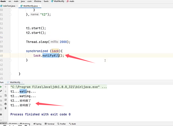173x126 pixels.
Task: Click on 't2.start();' code line
Action: click(36, 33)
